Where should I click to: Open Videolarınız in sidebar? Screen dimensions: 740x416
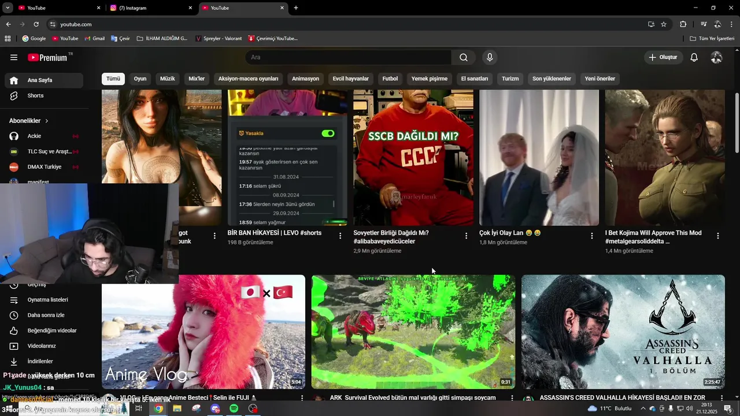[x=44, y=346]
